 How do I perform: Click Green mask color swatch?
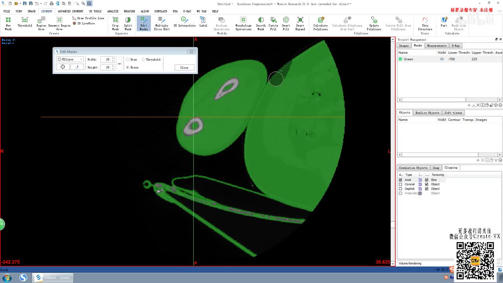pos(400,59)
